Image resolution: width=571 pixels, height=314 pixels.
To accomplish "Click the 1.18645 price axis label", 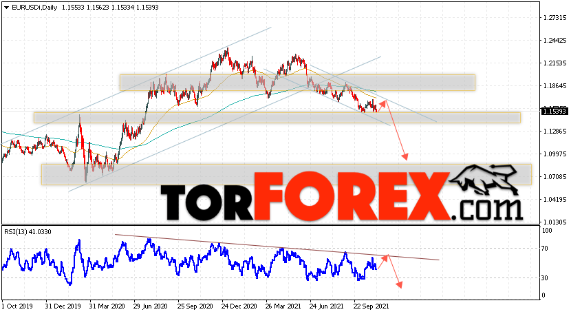I will 554,86.
